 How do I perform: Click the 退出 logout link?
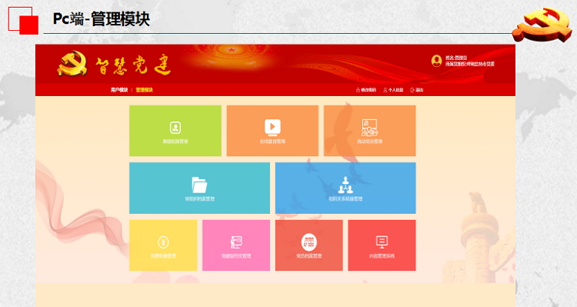point(417,90)
